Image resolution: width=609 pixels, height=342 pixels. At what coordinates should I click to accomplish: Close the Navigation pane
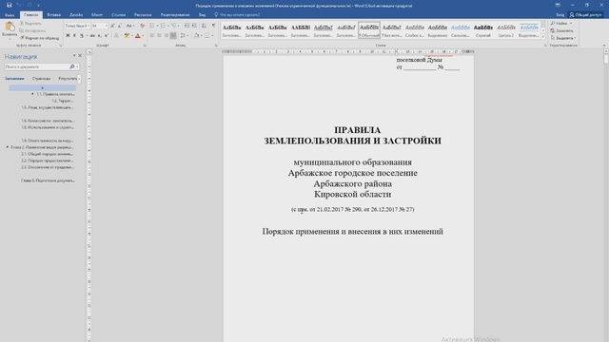[x=80, y=56]
